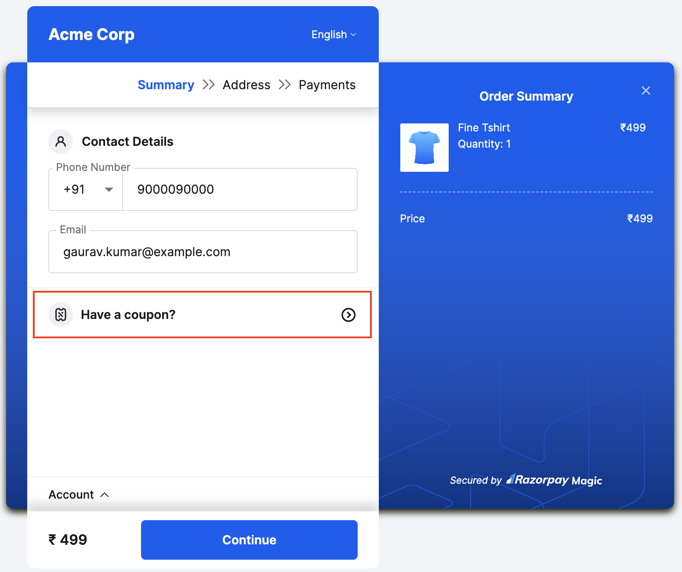Click the phone number input field

239,189
